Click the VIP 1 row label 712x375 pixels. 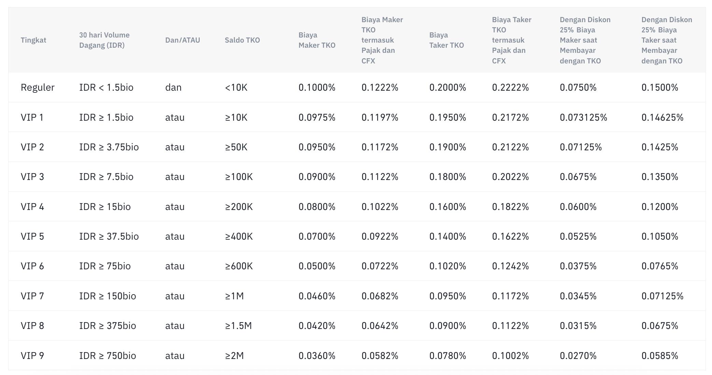[x=32, y=117]
